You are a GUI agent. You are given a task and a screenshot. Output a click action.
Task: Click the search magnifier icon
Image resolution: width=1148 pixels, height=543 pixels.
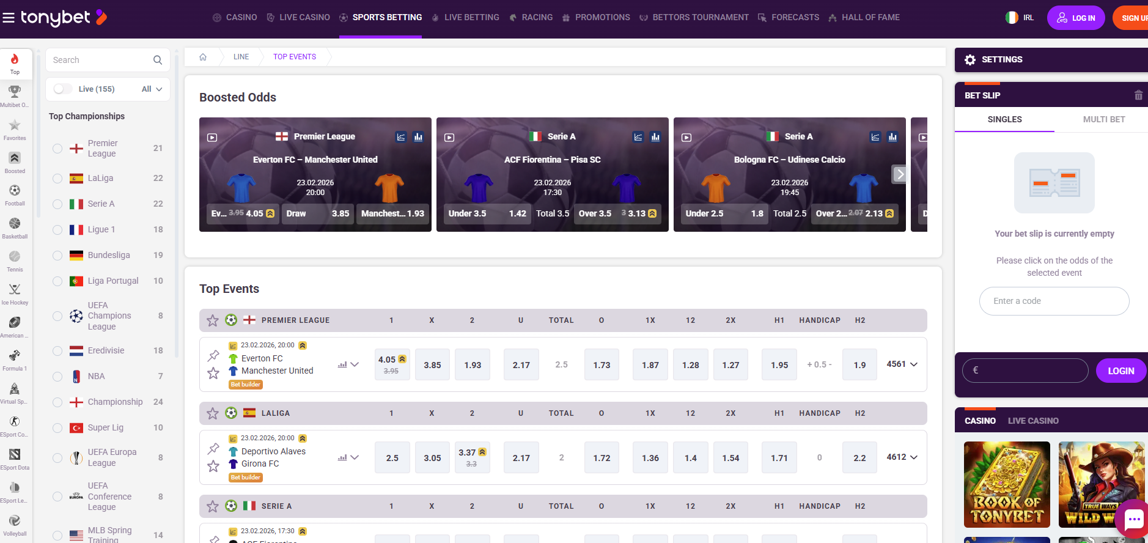coord(158,60)
